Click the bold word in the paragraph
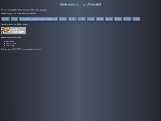Image resolution: width=161 pixels, height=121 pixels. click(24, 14)
